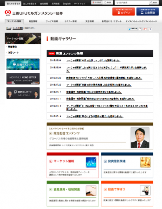The image size is (162, 209).
Task: Click play icon beside 動画で学ぼう card title
Action: (105, 189)
